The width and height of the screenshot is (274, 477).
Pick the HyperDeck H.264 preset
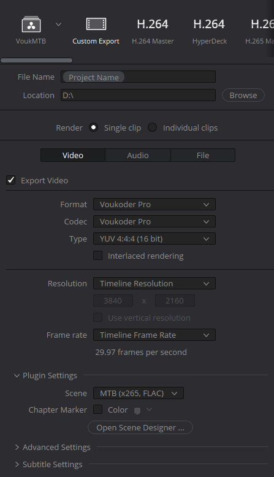point(209,31)
